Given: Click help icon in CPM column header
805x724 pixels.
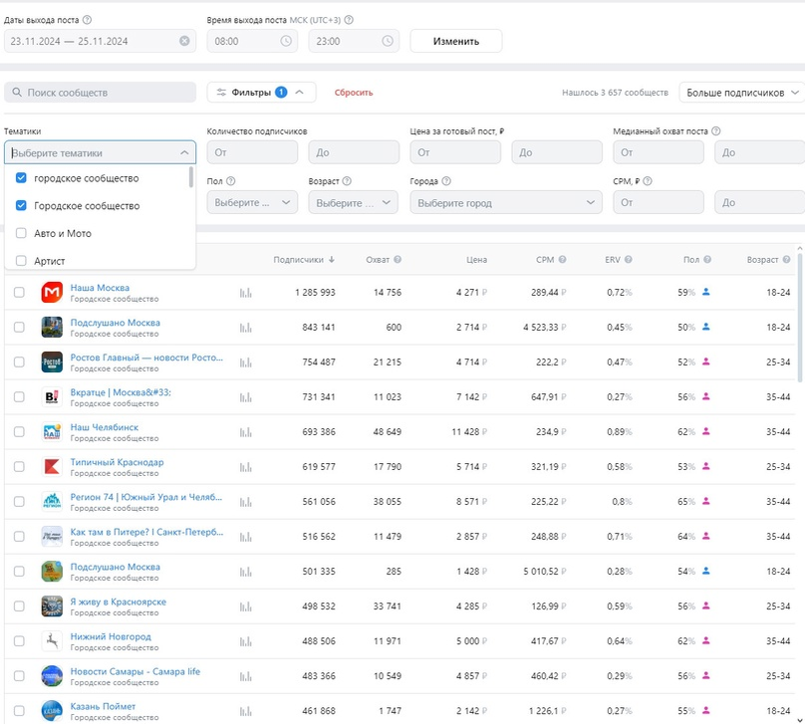Looking at the screenshot, I should (x=562, y=260).
